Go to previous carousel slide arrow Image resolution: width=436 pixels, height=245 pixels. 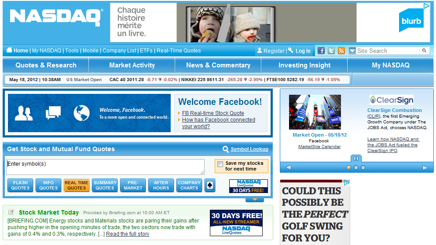pos(289,167)
